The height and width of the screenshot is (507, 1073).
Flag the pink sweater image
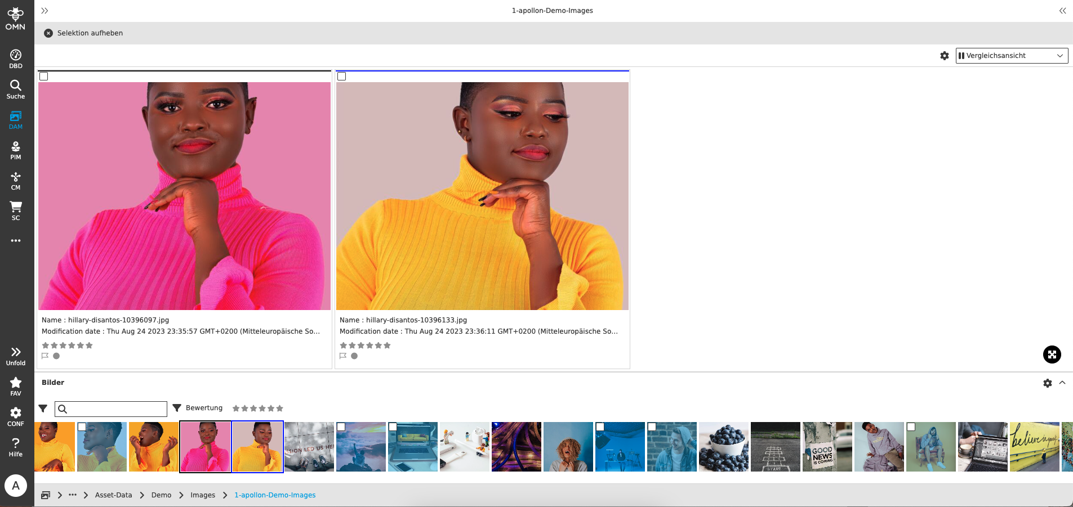(x=45, y=356)
